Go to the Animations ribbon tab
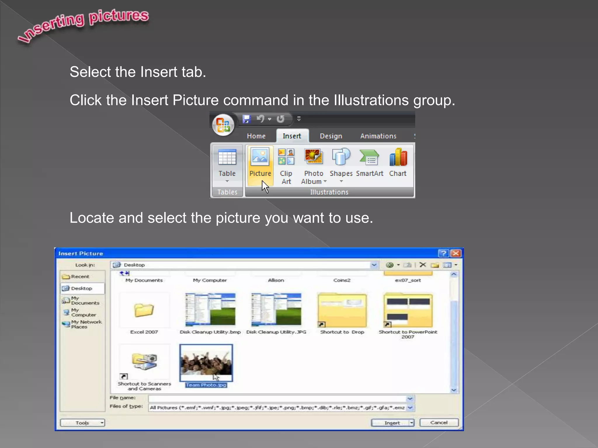 click(378, 136)
